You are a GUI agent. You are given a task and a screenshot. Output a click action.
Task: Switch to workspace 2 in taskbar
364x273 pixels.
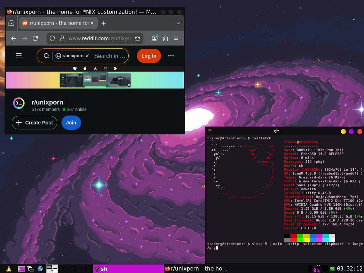click(x=63, y=269)
